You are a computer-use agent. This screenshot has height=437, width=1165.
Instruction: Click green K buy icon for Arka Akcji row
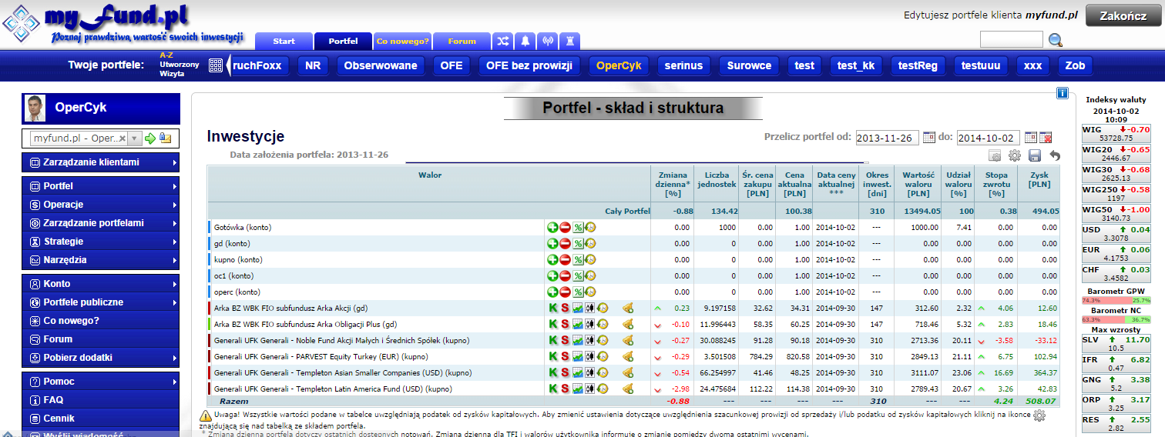pos(552,309)
